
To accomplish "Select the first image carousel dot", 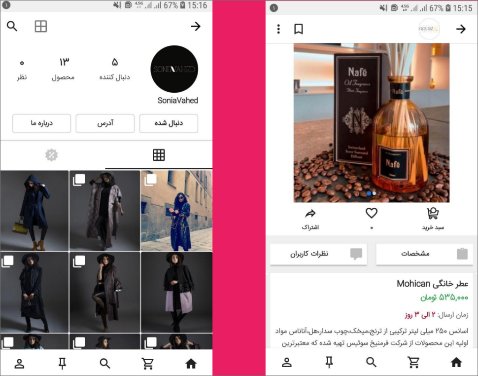I will point(369,193).
